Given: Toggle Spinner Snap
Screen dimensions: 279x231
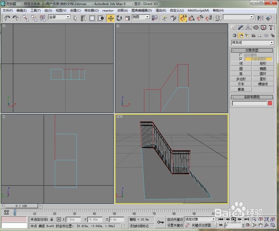Looking at the screenshot, I should pyautogui.click(x=208, y=18).
